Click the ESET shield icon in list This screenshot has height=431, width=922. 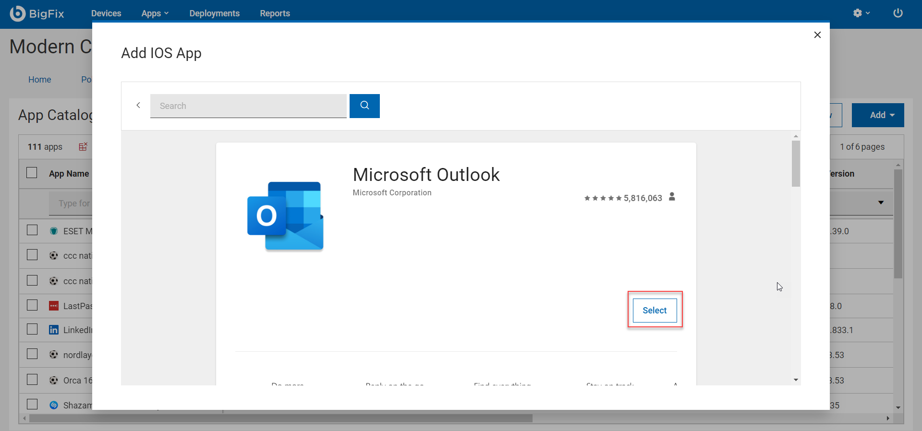(54, 231)
